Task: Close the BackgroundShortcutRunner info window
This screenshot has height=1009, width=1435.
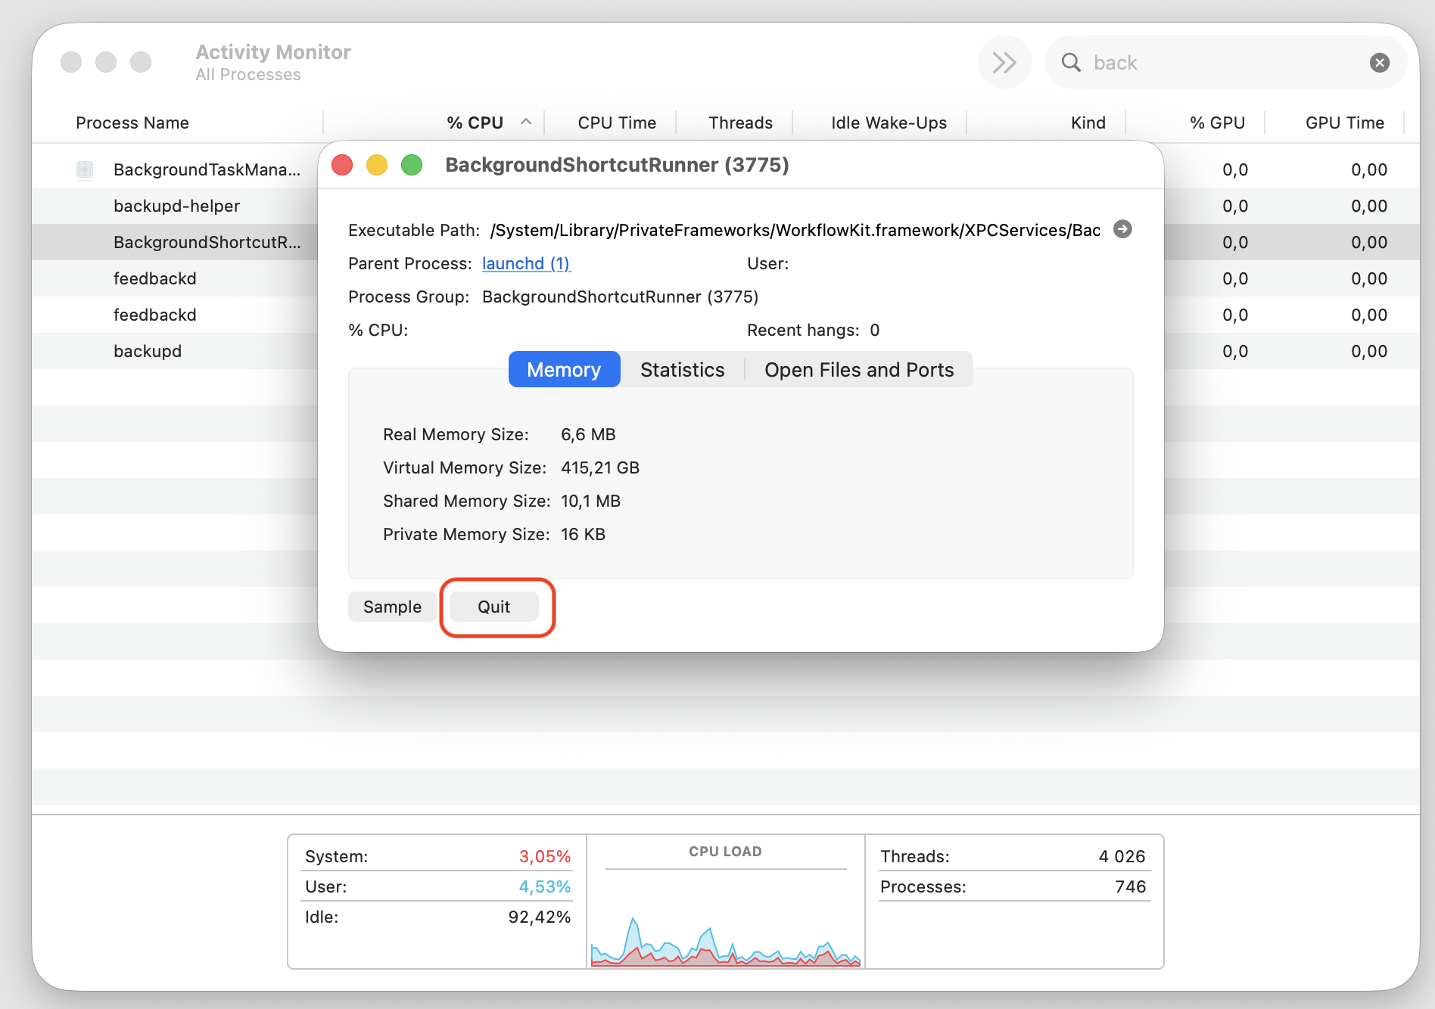Action: (342, 165)
